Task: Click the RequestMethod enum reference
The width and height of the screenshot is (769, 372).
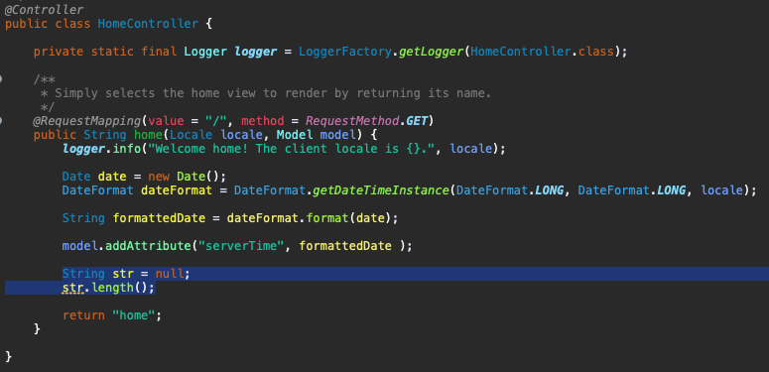Action: point(352,121)
